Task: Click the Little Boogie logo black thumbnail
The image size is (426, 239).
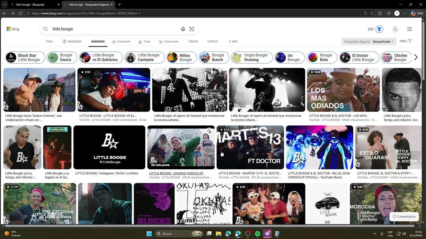Action: click(109, 147)
